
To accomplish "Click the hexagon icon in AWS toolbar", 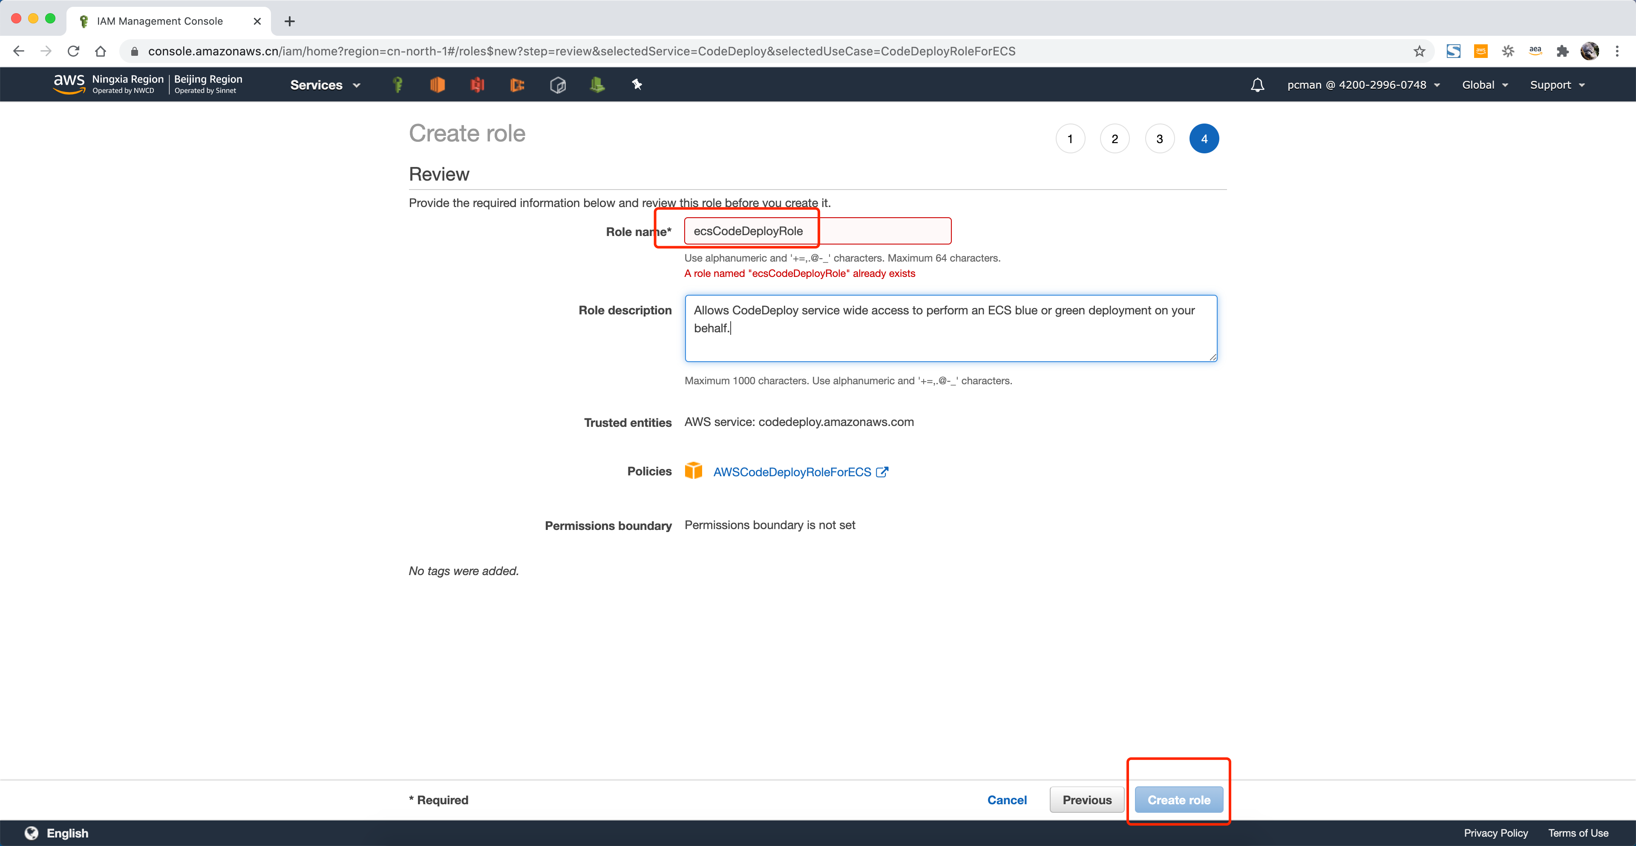I will pyautogui.click(x=557, y=84).
